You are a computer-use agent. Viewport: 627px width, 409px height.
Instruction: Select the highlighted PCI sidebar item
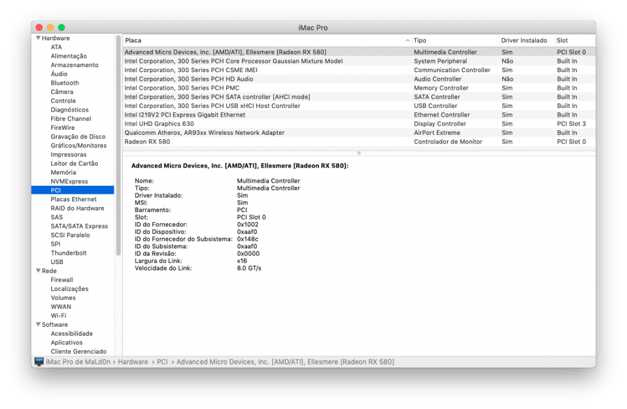[73, 190]
